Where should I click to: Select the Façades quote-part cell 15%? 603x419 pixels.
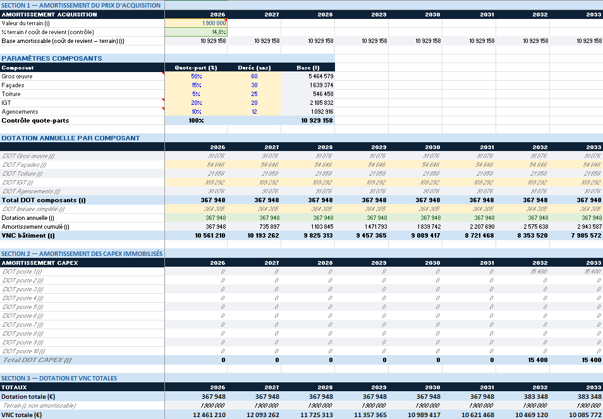click(x=196, y=85)
